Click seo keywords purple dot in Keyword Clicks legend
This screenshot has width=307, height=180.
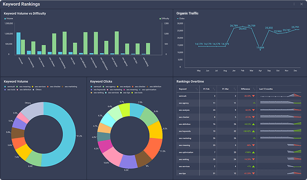(92, 90)
